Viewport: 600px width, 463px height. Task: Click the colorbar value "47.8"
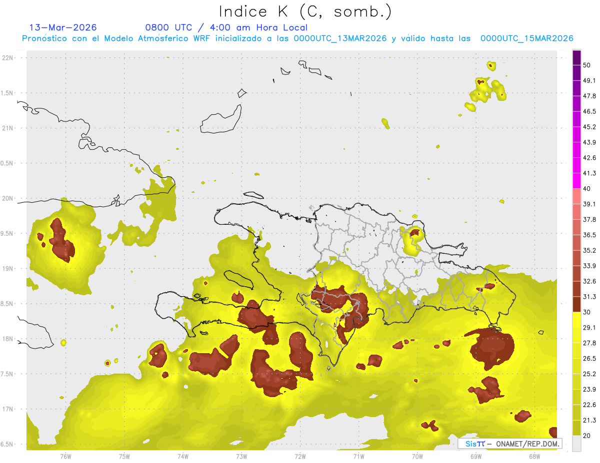tap(589, 96)
